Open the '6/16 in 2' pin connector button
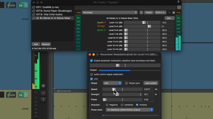 (x=160, y=13)
